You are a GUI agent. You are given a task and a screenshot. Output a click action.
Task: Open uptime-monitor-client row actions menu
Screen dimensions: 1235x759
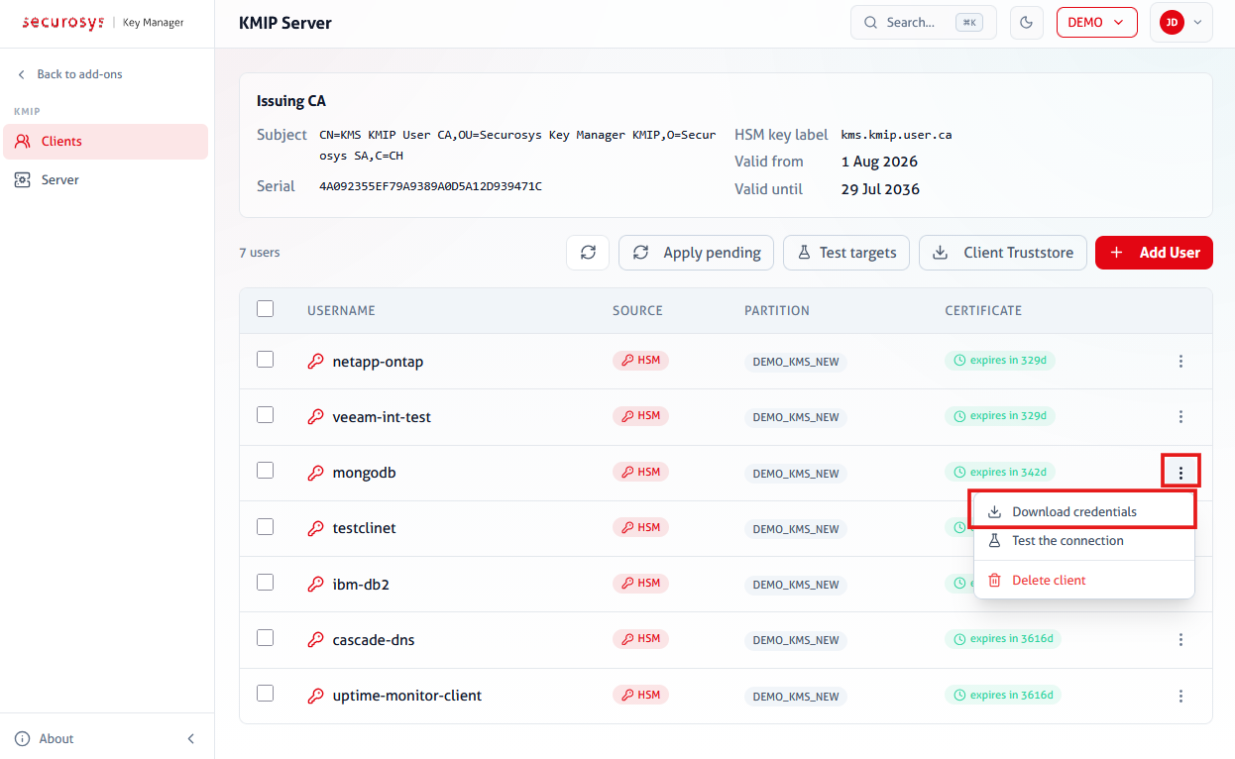click(x=1180, y=697)
